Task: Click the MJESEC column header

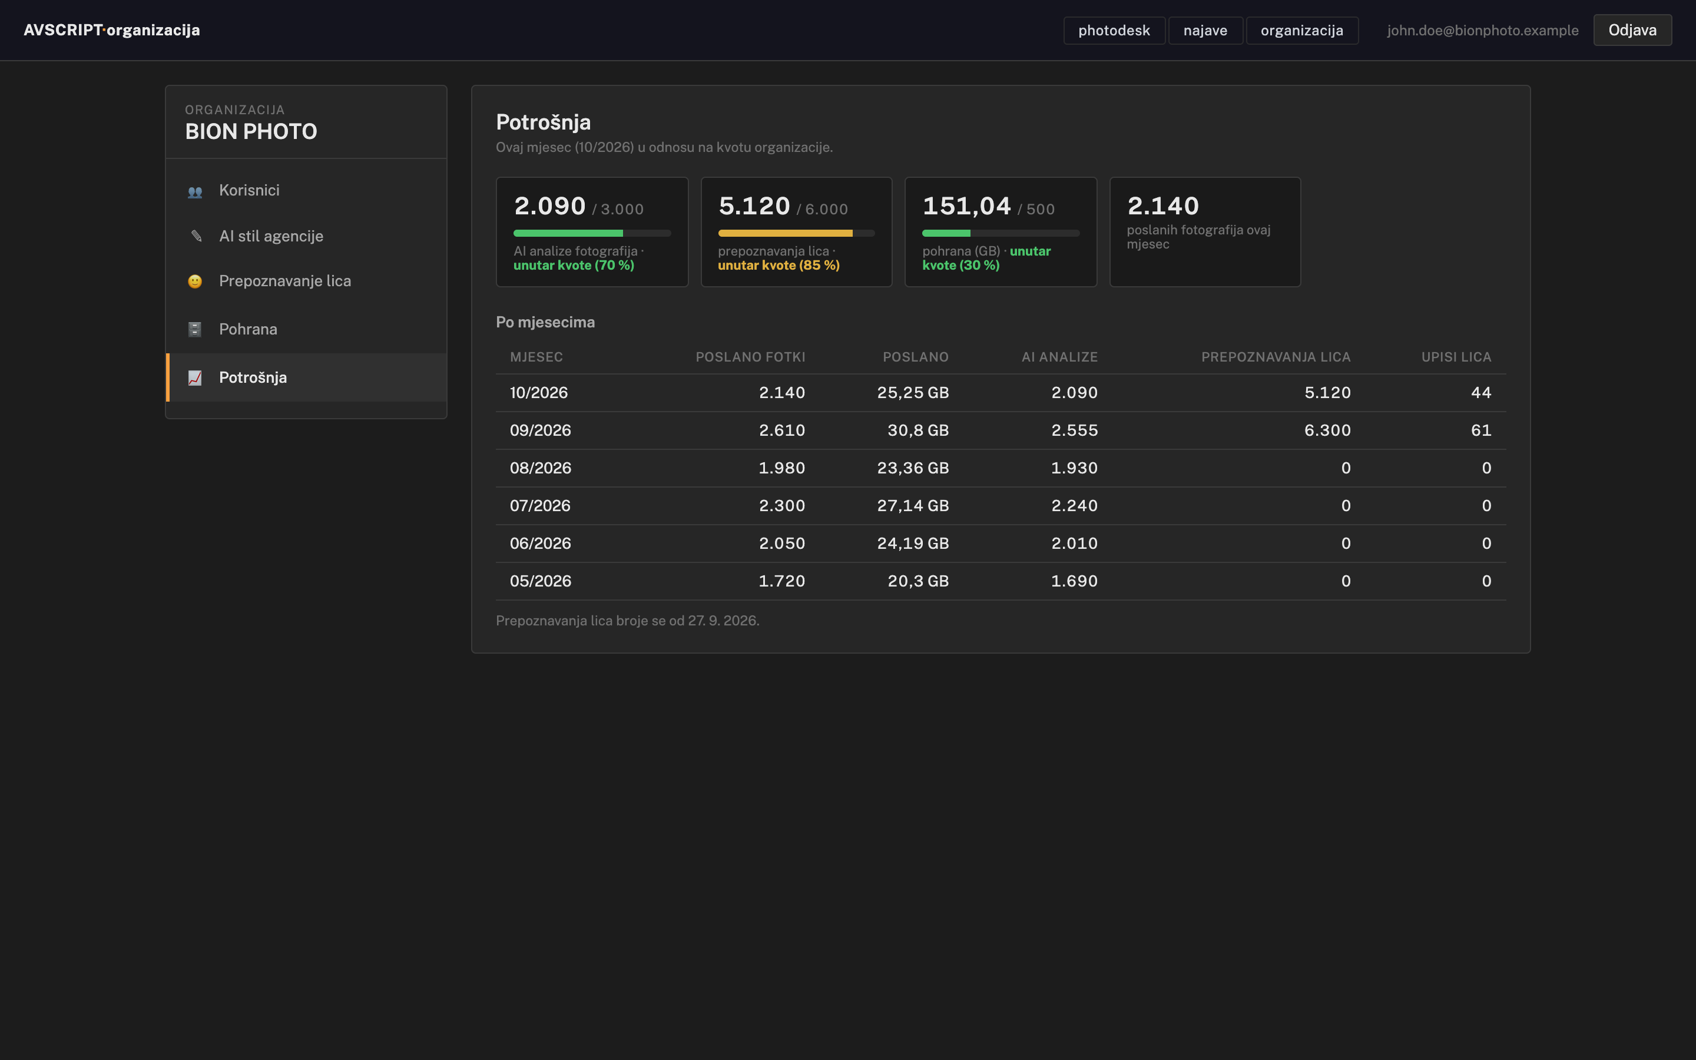Action: (536, 357)
